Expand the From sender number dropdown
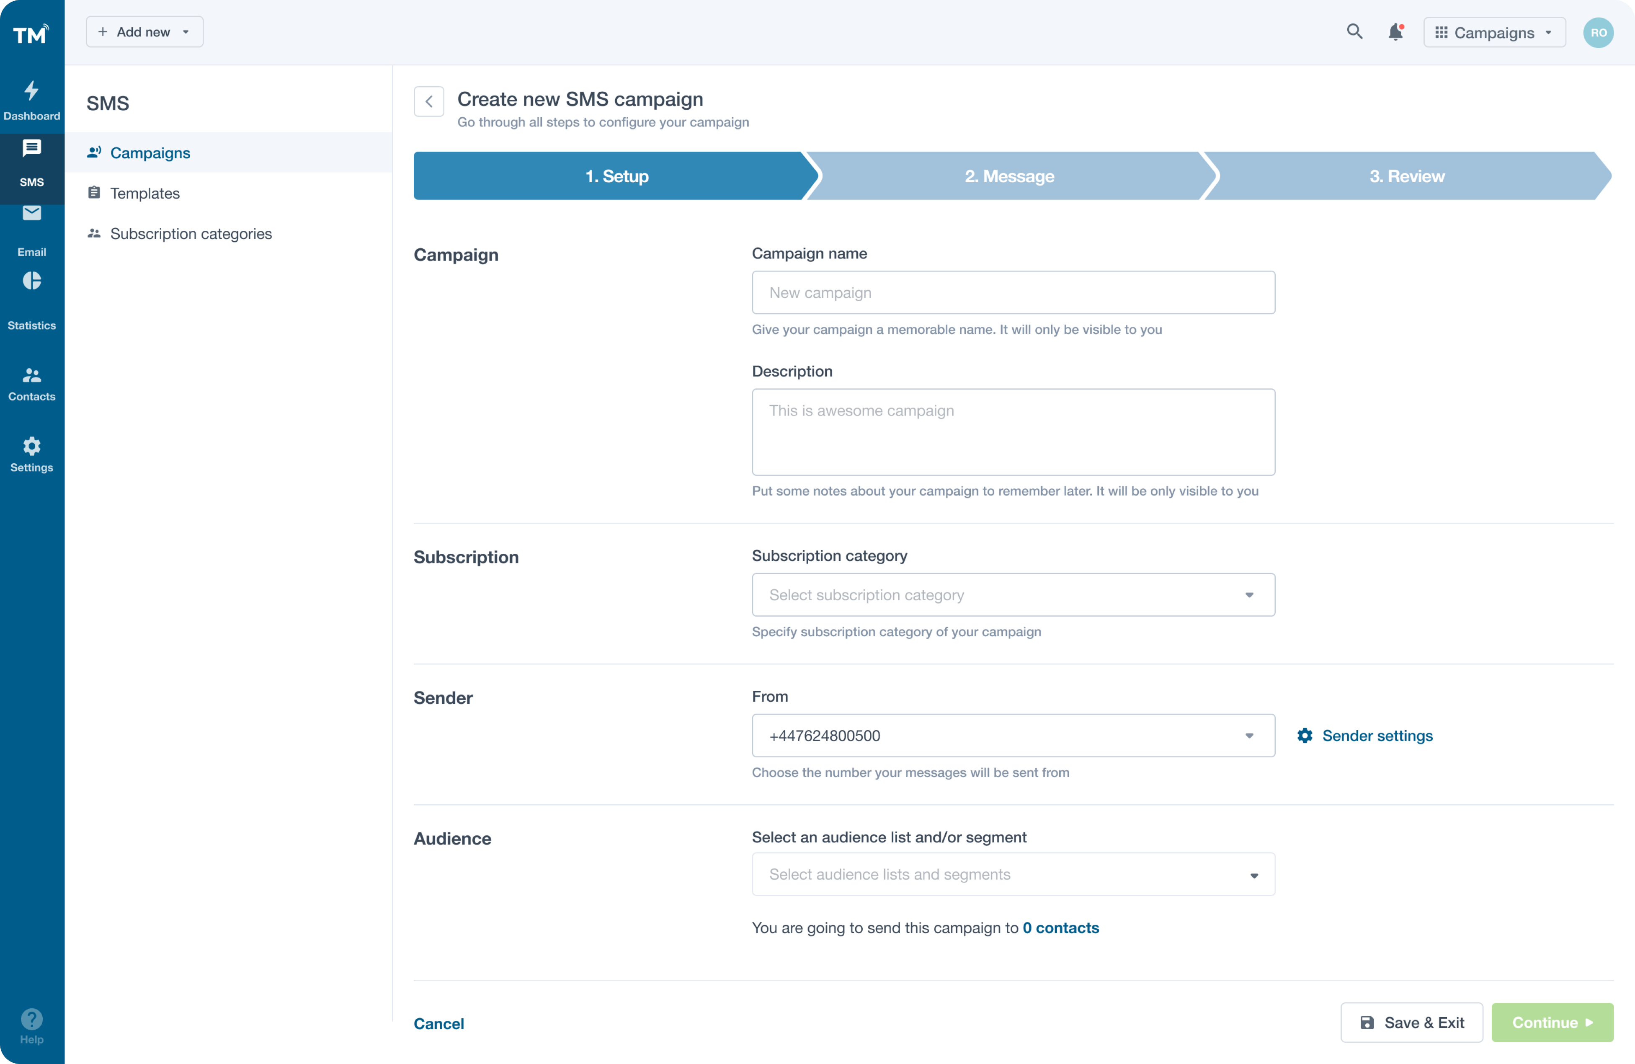 (x=1013, y=736)
